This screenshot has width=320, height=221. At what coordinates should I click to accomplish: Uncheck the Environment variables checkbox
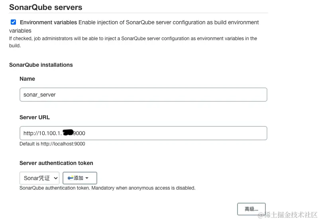tap(13, 22)
